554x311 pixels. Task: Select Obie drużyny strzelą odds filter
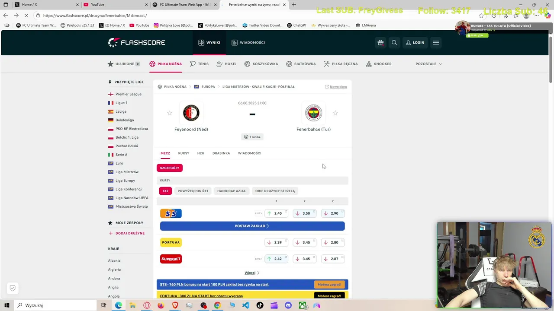coord(275,191)
